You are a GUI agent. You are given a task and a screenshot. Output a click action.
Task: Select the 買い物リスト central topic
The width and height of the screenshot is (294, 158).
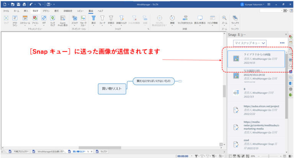112,89
